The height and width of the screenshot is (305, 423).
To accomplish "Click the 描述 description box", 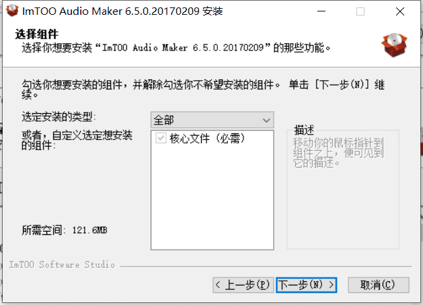I will coord(343,189).
